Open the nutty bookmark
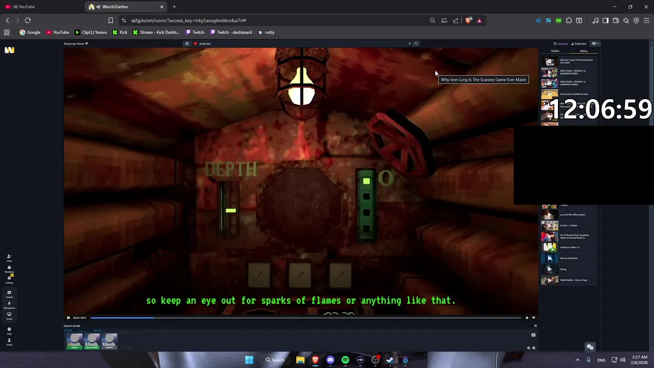 coord(266,32)
